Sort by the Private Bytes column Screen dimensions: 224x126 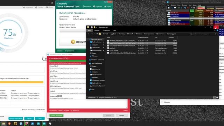click(x=199, y=10)
